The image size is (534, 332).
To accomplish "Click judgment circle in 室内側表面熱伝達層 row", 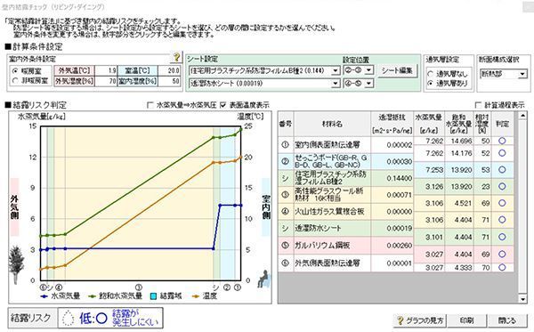I will 502,141.
